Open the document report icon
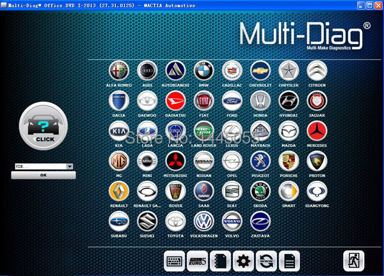This screenshot has height=276, width=384. pyautogui.click(x=289, y=260)
